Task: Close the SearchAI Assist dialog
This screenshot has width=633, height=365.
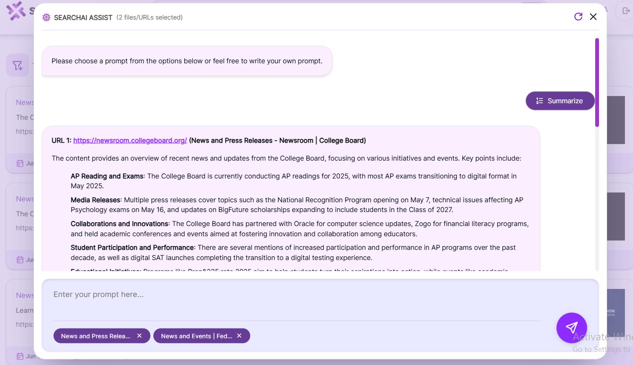Action: [x=593, y=17]
